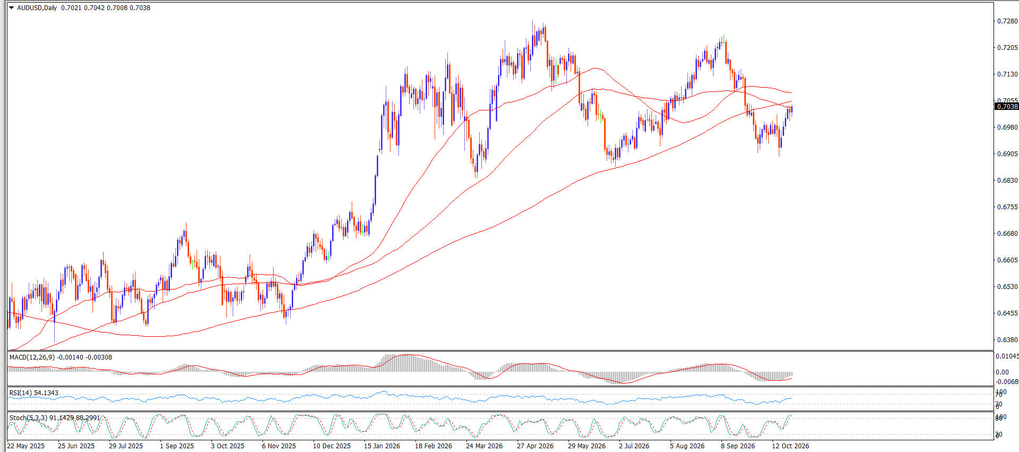Click the 0.7205 price scale label
The image size is (1019, 452).
tap(1007, 48)
